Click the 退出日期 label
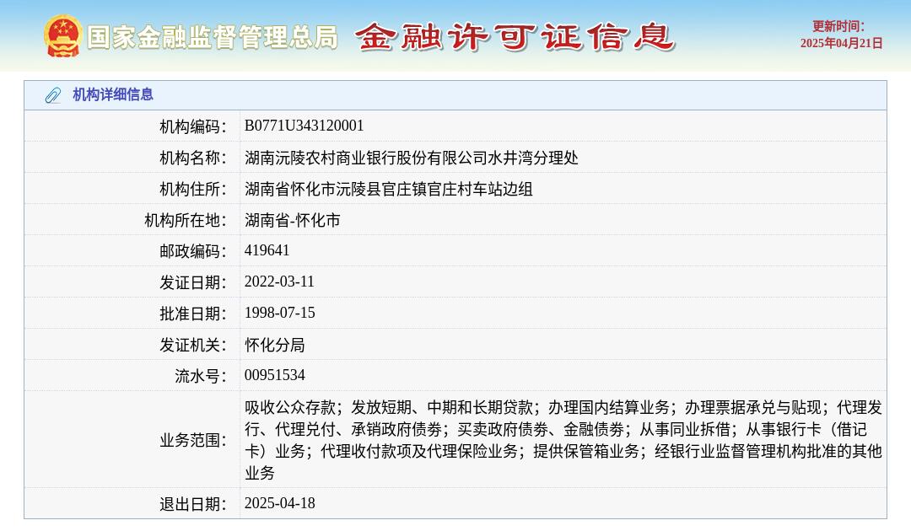Screen dimensions: 911x531 click(193, 504)
